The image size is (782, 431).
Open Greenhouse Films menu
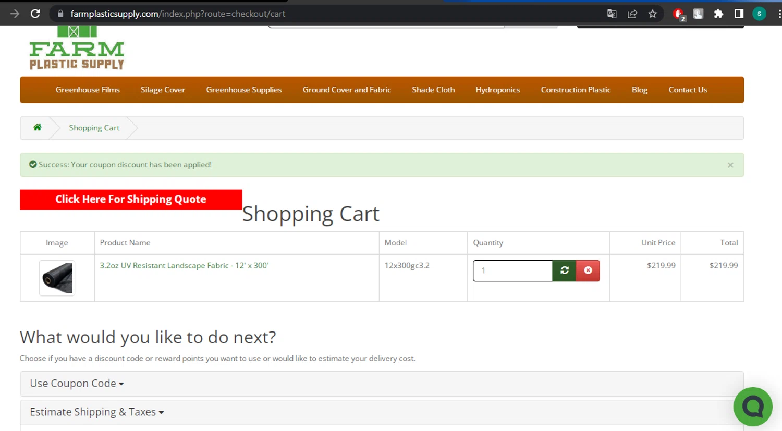(88, 90)
